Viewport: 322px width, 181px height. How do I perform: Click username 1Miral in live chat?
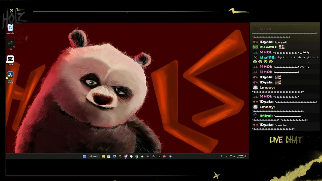266,116
